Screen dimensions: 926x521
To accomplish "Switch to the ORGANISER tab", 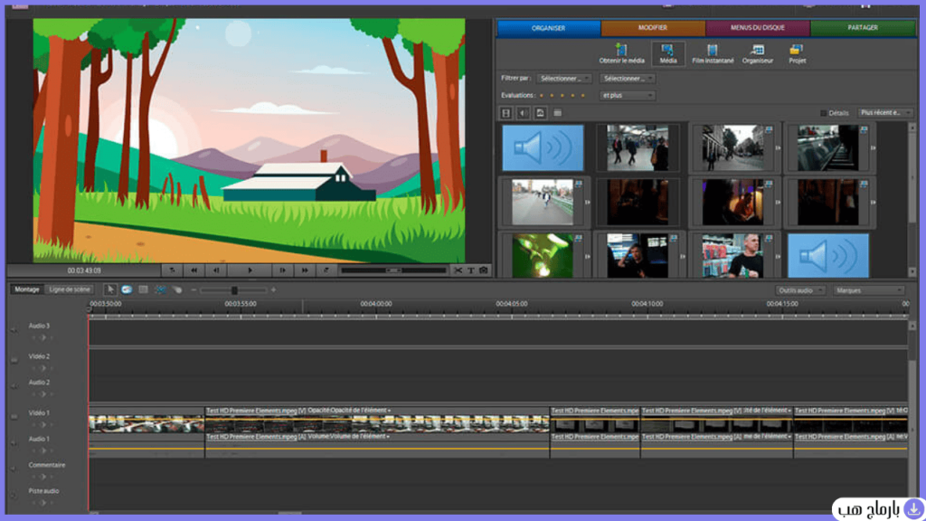I will coord(549,28).
